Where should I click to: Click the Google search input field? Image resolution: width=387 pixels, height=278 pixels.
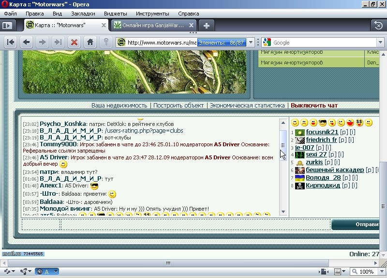(324, 43)
